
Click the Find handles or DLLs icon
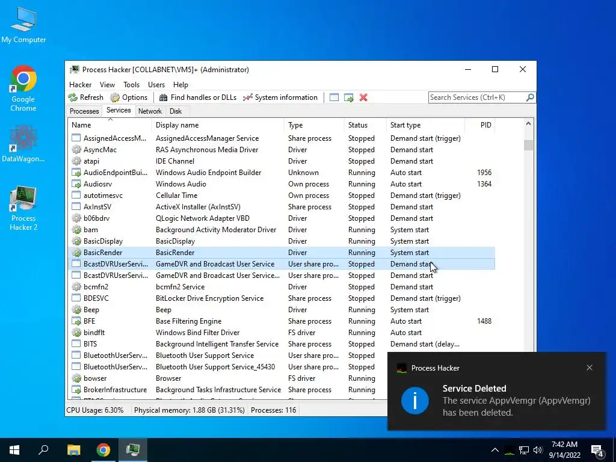[x=164, y=97]
